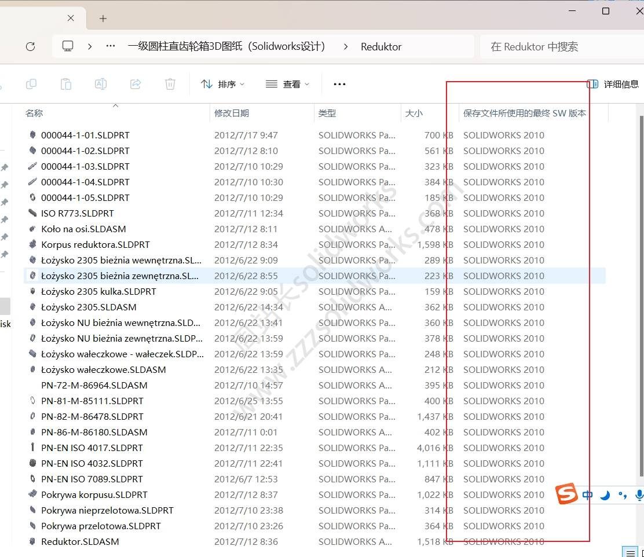Select the Reduktor.SLDASM file

click(80, 542)
